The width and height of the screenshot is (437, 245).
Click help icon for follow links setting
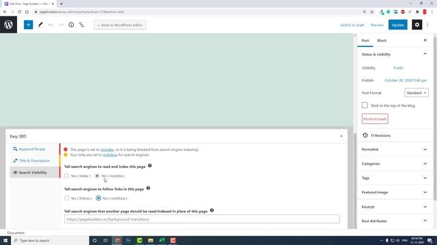coord(148,188)
